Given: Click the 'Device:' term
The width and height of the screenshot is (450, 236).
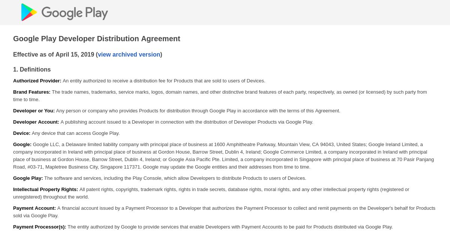Looking at the screenshot, I should pos(22,133).
